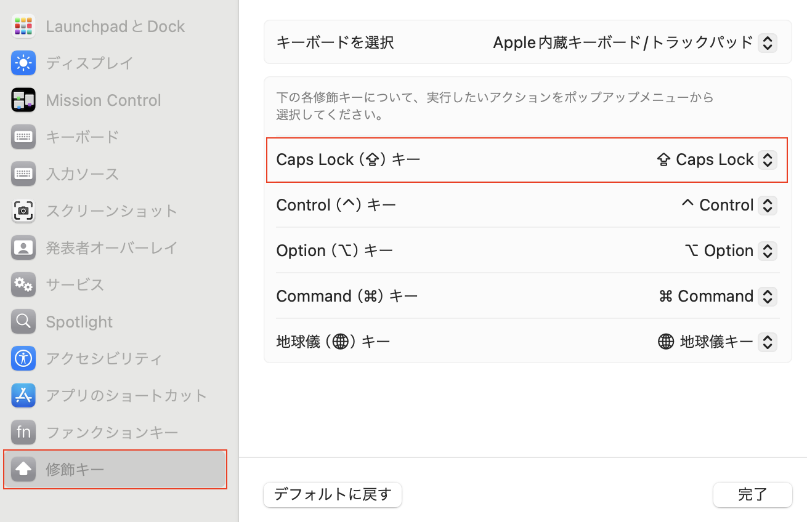The height and width of the screenshot is (522, 807).
Task: Open the Spotlight magnifier icon
Action: (x=23, y=321)
